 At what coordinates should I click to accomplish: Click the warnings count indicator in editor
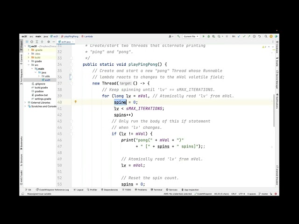pyautogui.click(x=264, y=47)
